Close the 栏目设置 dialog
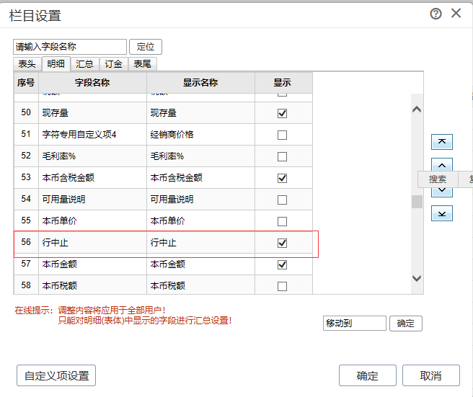 pos(456,14)
